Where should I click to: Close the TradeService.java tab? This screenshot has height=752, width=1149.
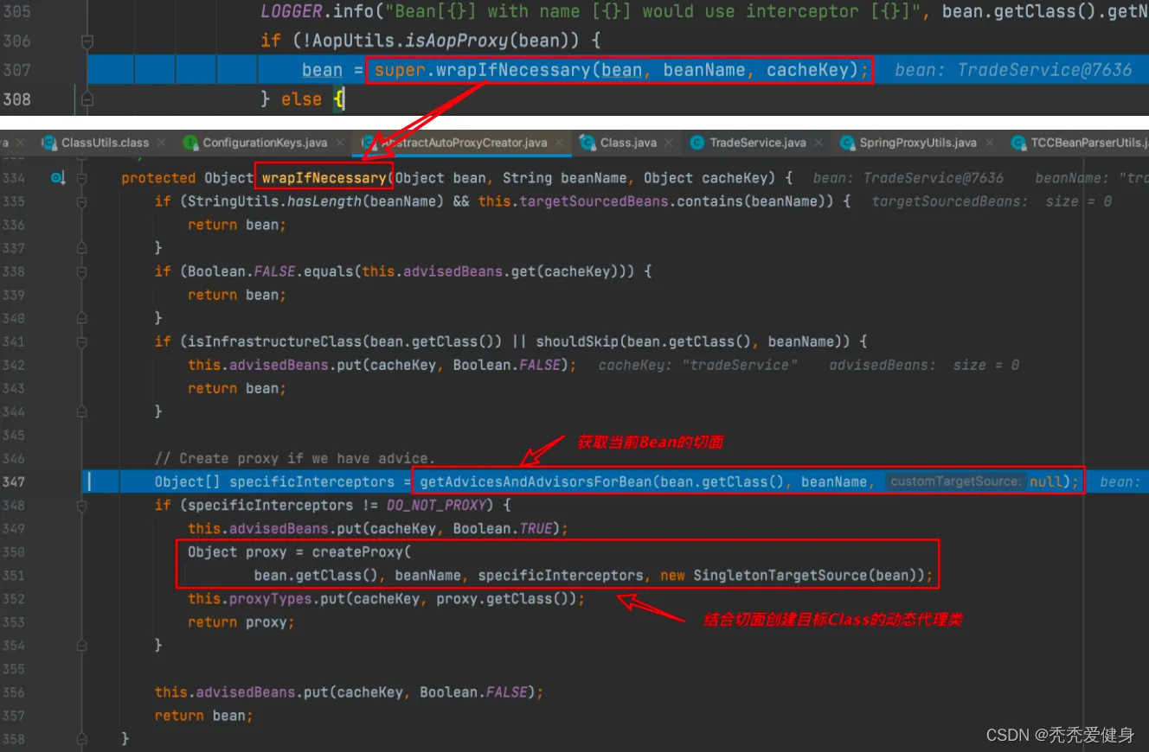point(820,143)
